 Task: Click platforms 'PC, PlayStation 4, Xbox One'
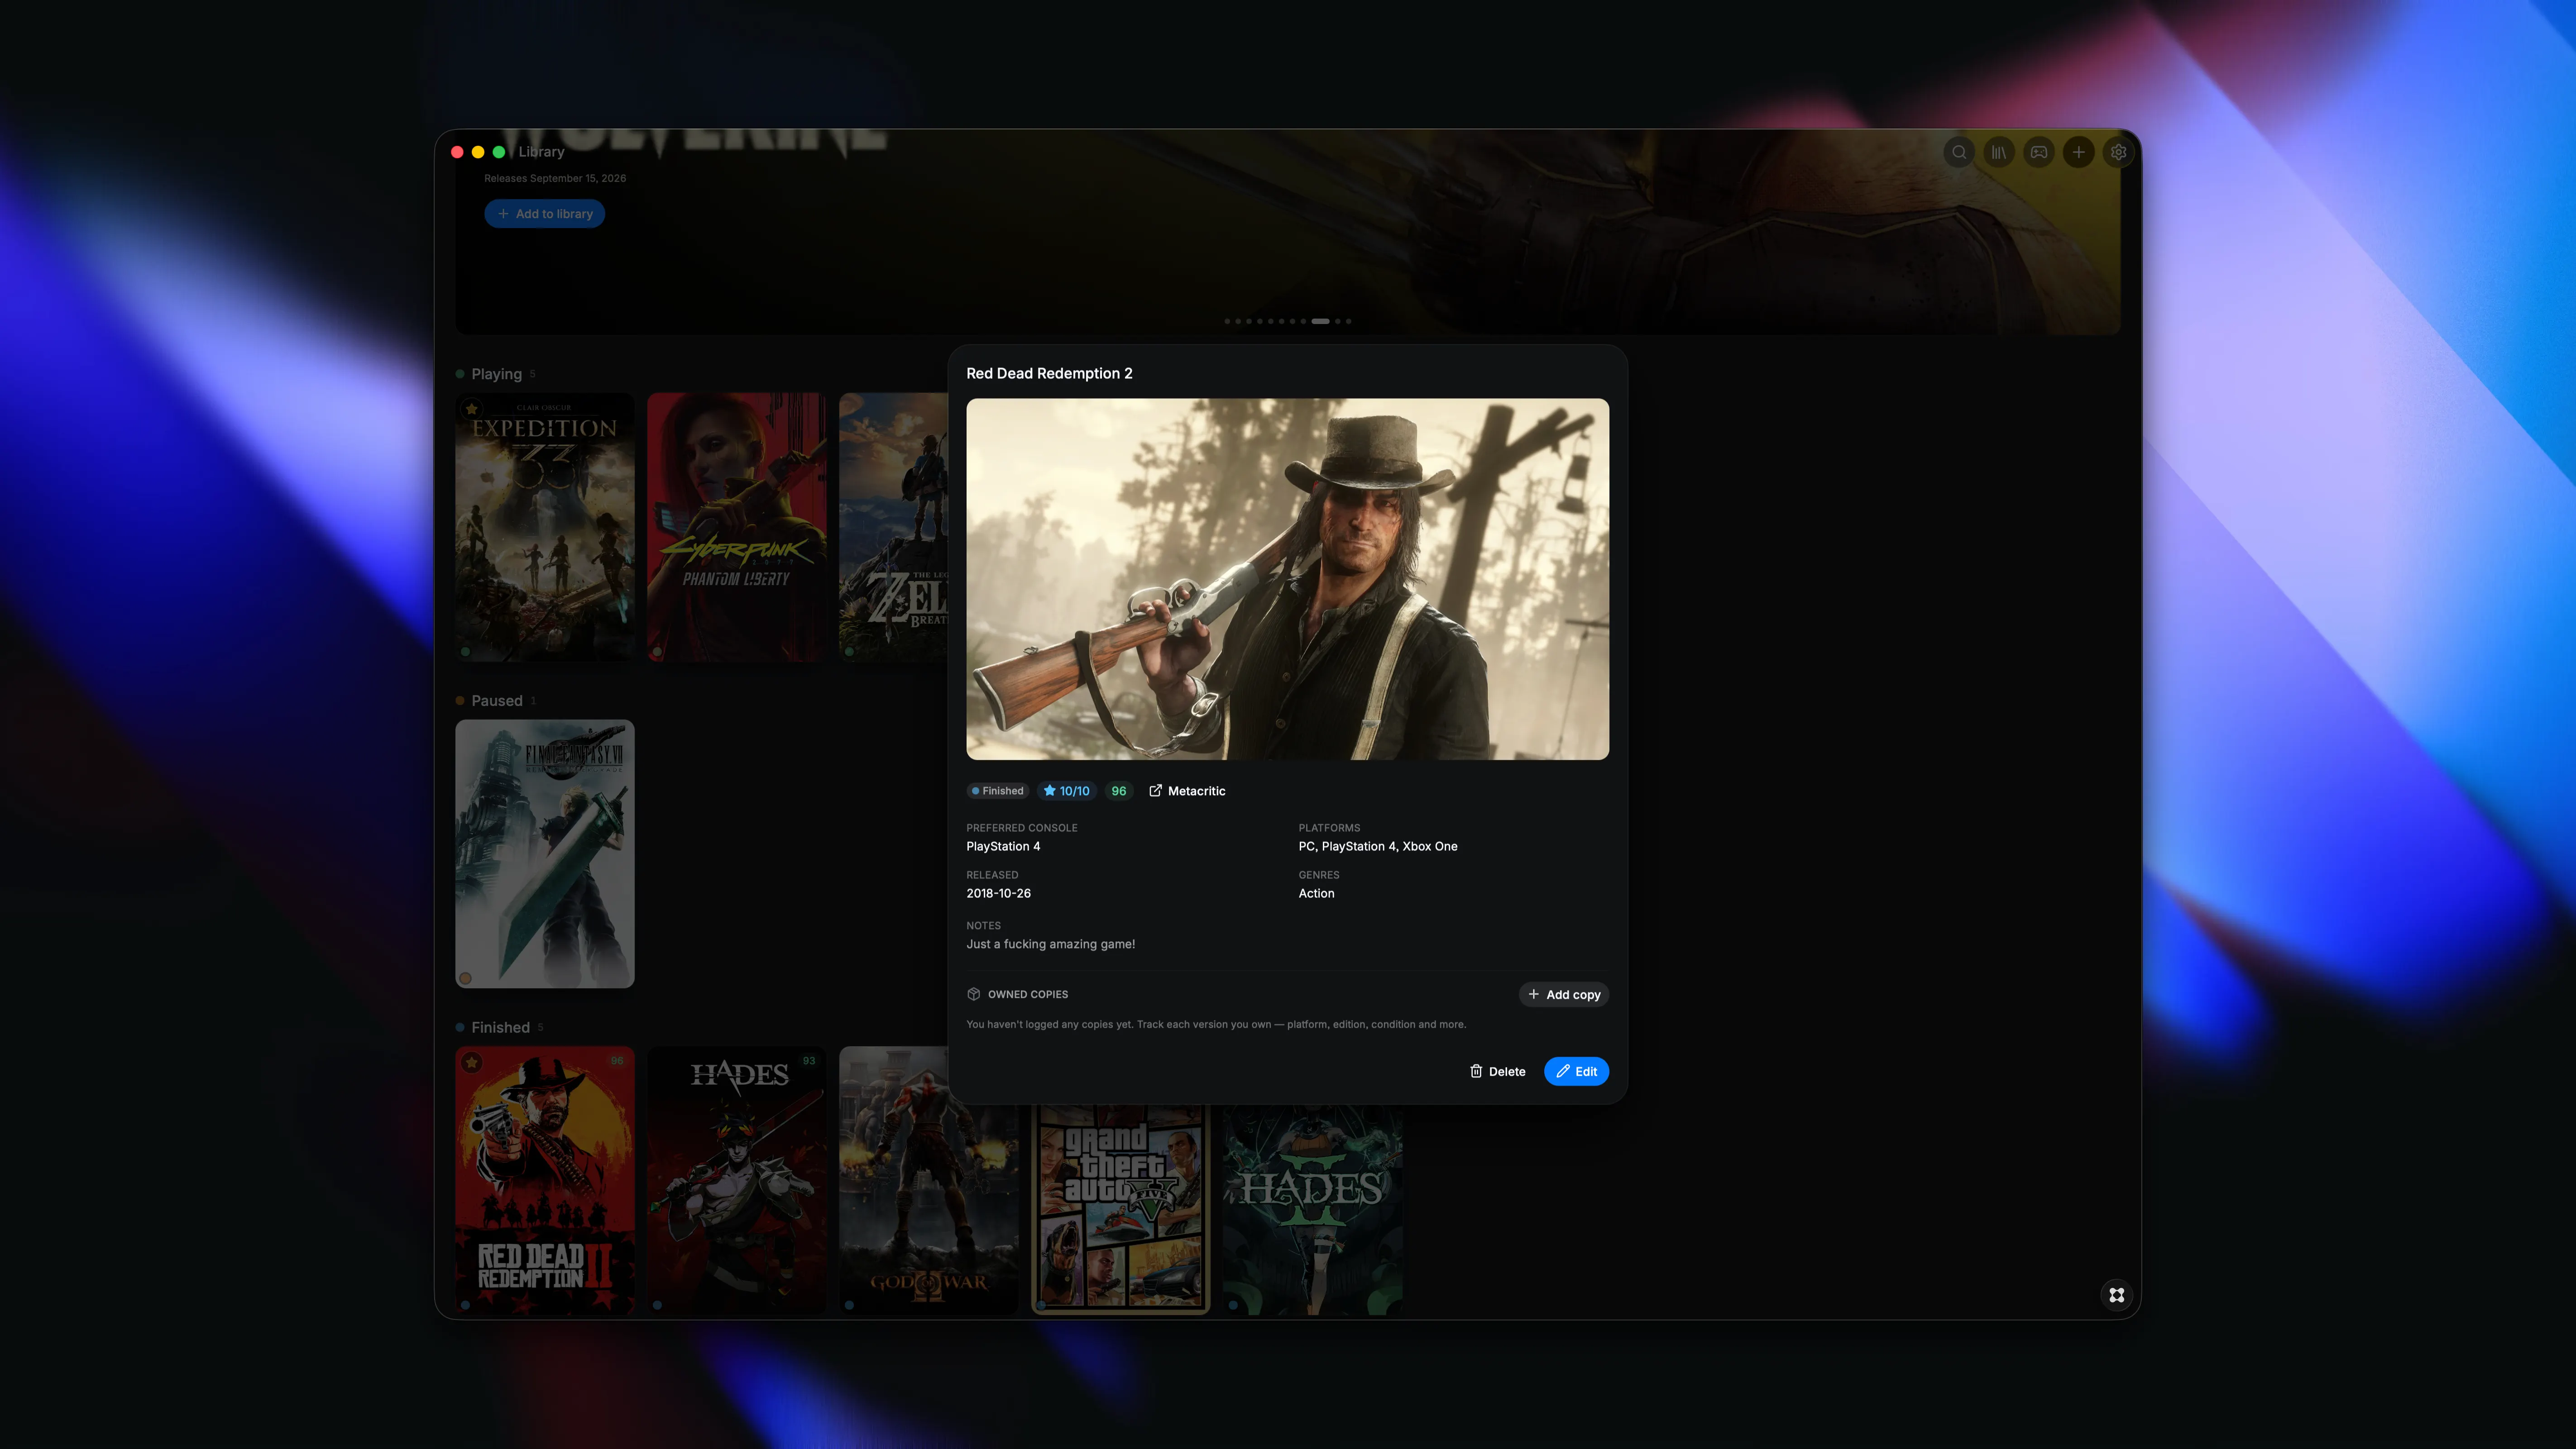(x=1378, y=846)
